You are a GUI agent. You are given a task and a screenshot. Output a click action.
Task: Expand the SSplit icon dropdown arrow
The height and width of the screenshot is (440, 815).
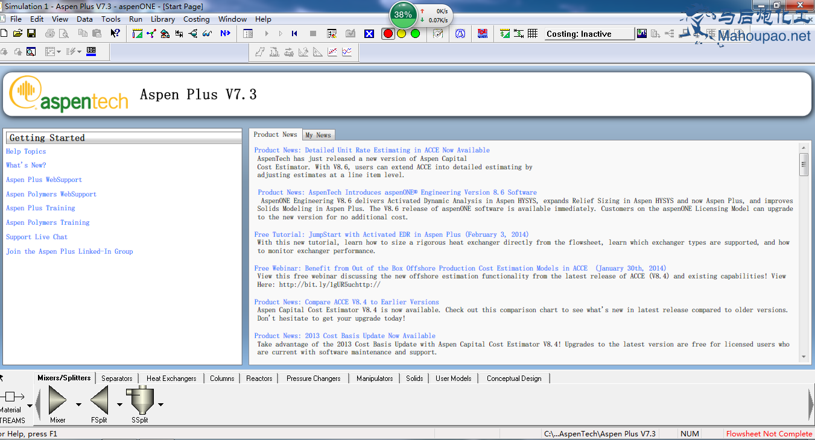[x=160, y=404]
